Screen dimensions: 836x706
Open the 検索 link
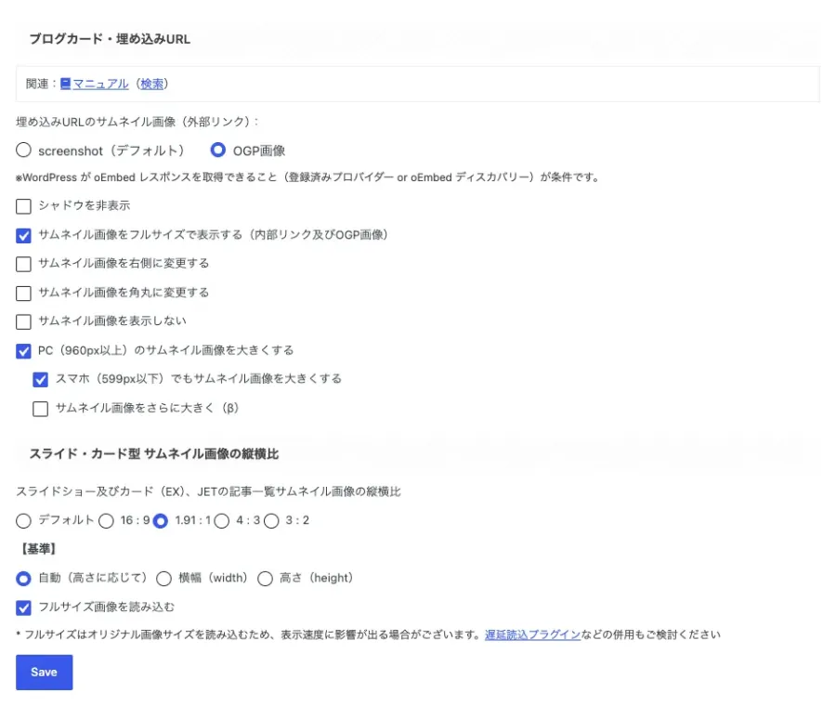[152, 84]
